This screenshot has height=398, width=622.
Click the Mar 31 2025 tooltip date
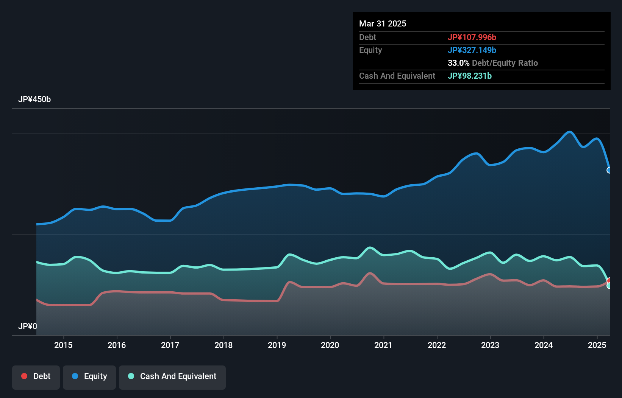pyautogui.click(x=383, y=23)
